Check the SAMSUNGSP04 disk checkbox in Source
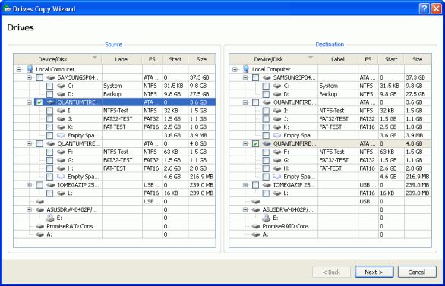The width and height of the screenshot is (445, 286). pos(39,77)
